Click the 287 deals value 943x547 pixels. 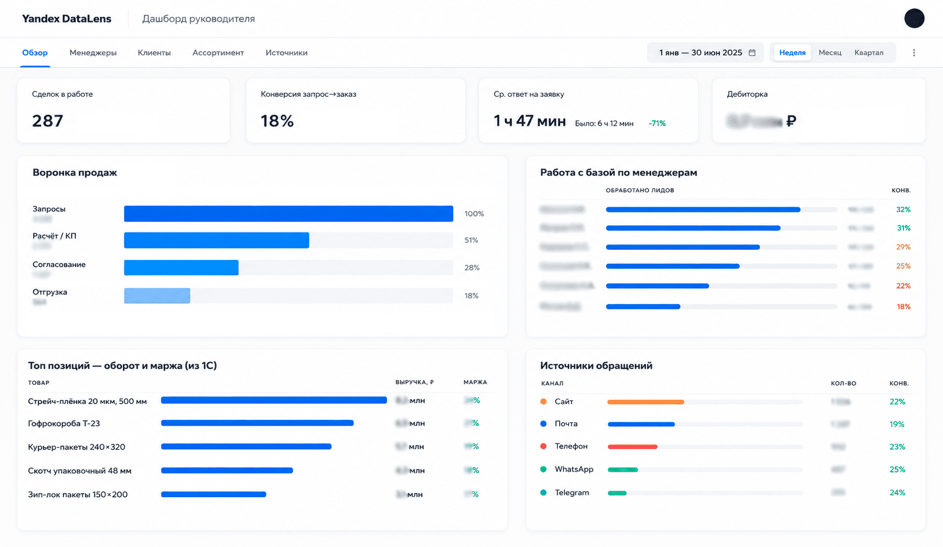pos(48,121)
